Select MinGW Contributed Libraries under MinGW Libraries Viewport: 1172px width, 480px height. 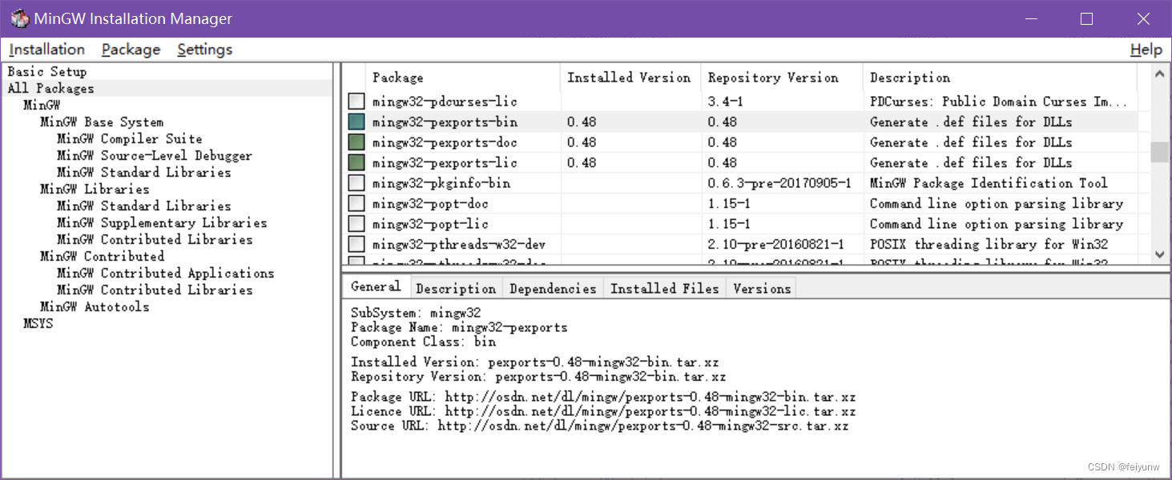[x=154, y=239]
